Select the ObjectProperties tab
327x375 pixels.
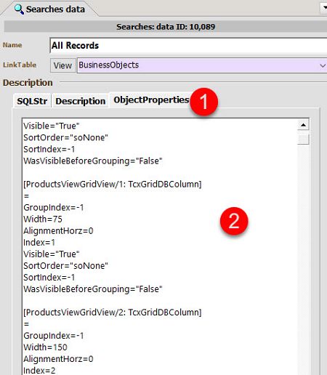coord(151,100)
